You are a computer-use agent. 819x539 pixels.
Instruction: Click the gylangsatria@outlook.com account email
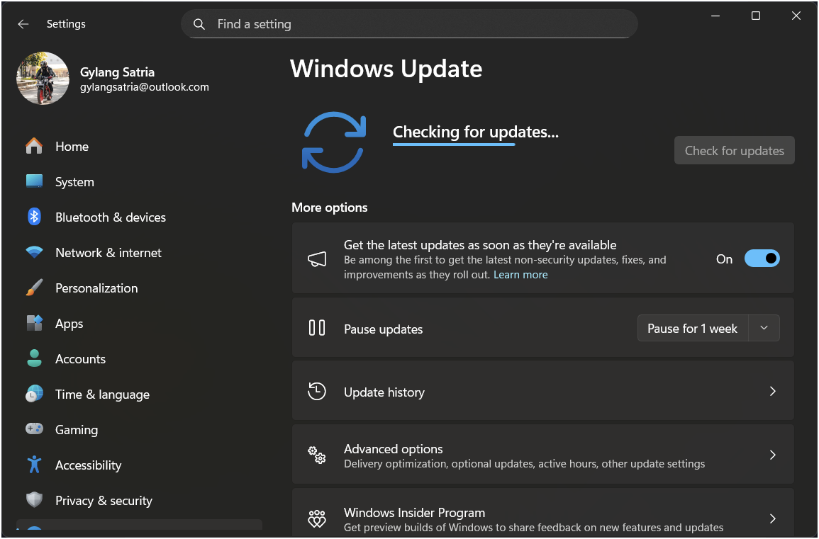pos(145,87)
